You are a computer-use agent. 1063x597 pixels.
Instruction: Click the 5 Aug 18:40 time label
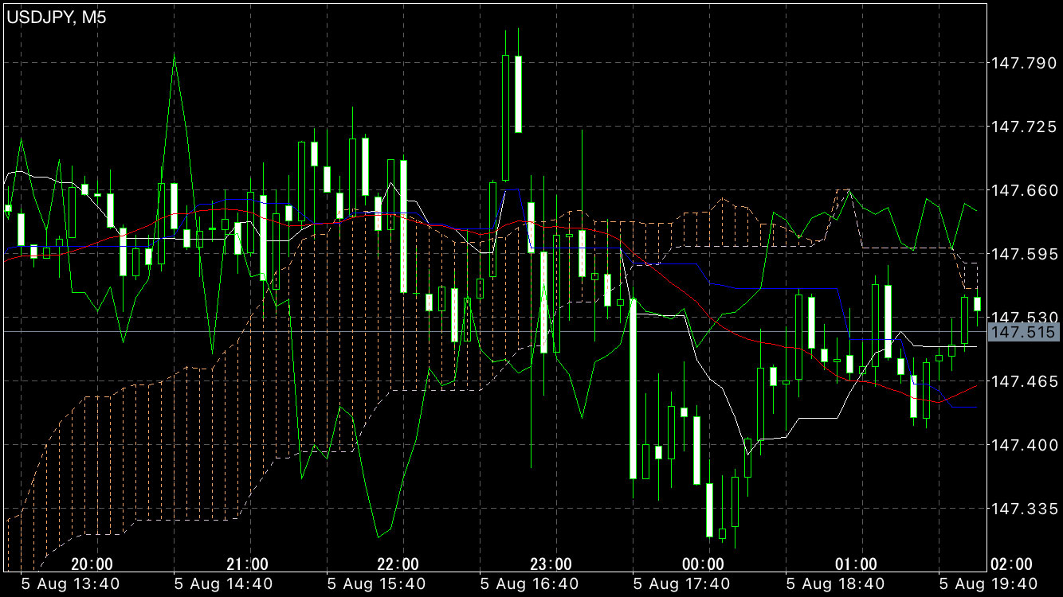836,583
